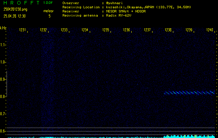Image resolution: width=218 pixels, height=138 pixels.
Task: Click the 0.8 kHz axis value
Action: (x=3, y=97)
